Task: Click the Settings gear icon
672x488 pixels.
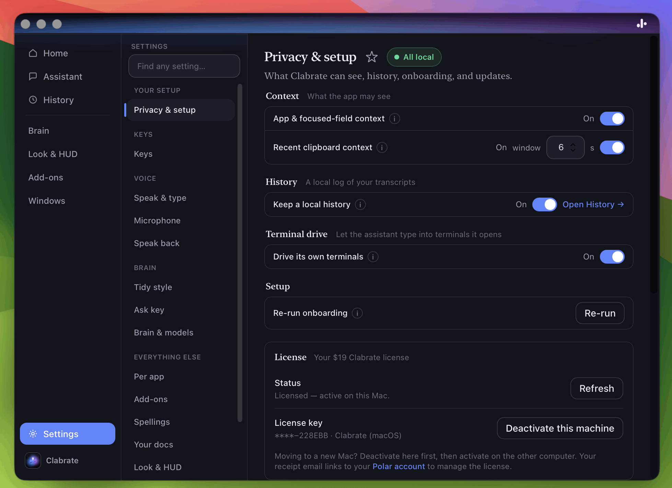Action: [x=33, y=434]
